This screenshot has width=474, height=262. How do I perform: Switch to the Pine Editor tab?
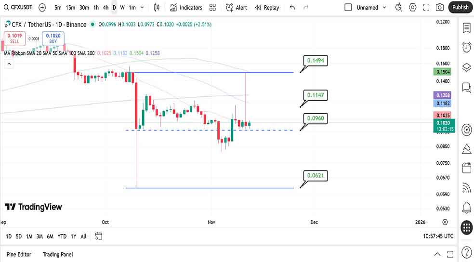[x=19, y=254]
